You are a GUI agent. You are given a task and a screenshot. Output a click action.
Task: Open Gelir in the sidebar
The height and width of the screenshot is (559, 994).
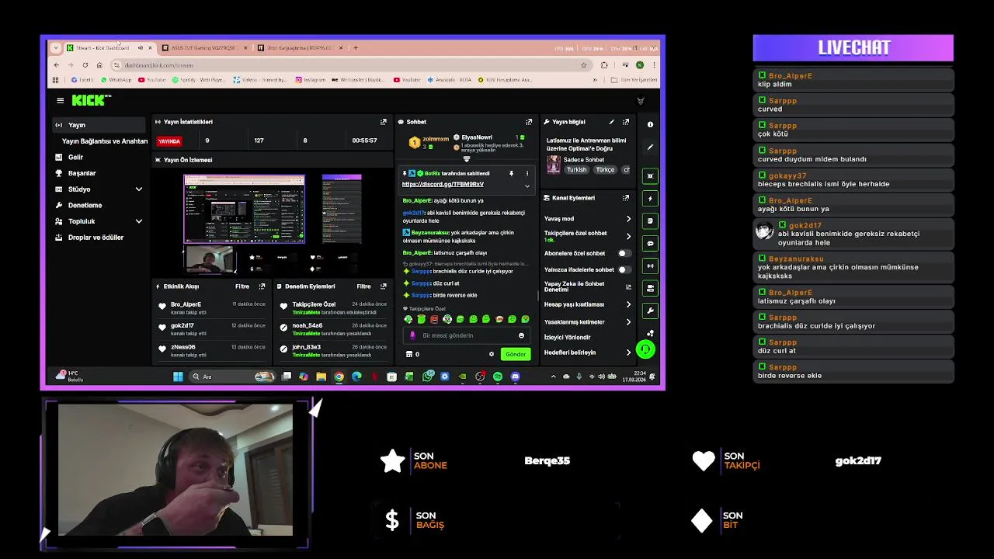click(x=75, y=158)
